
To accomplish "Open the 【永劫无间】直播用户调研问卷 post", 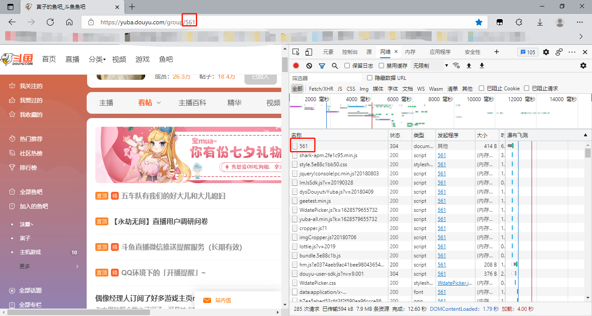I will (159, 221).
